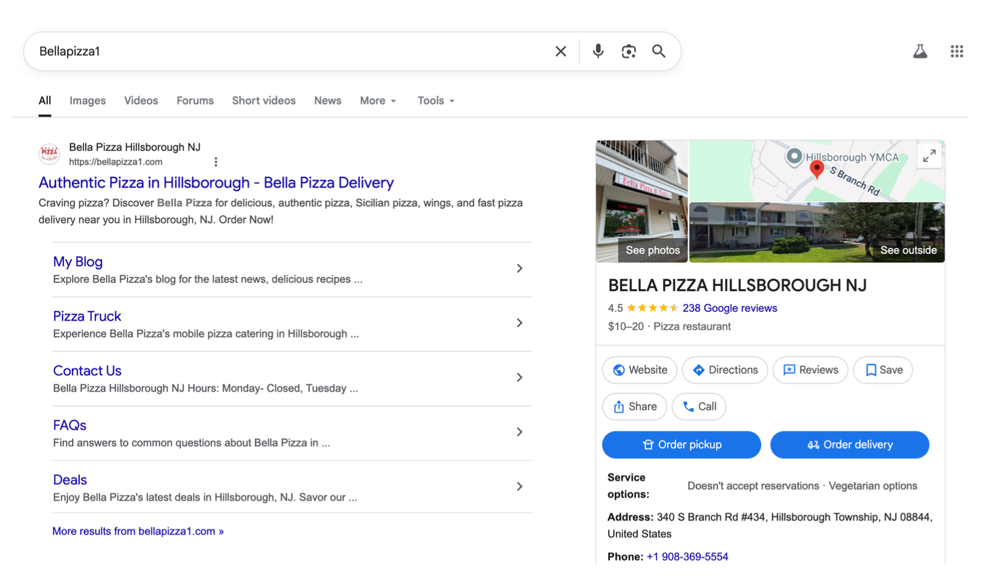Click the star rating icons
The width and height of the screenshot is (983, 576).
pyautogui.click(x=652, y=308)
